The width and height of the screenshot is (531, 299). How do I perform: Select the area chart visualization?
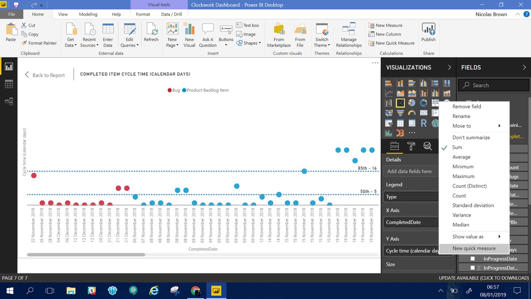pos(400,93)
